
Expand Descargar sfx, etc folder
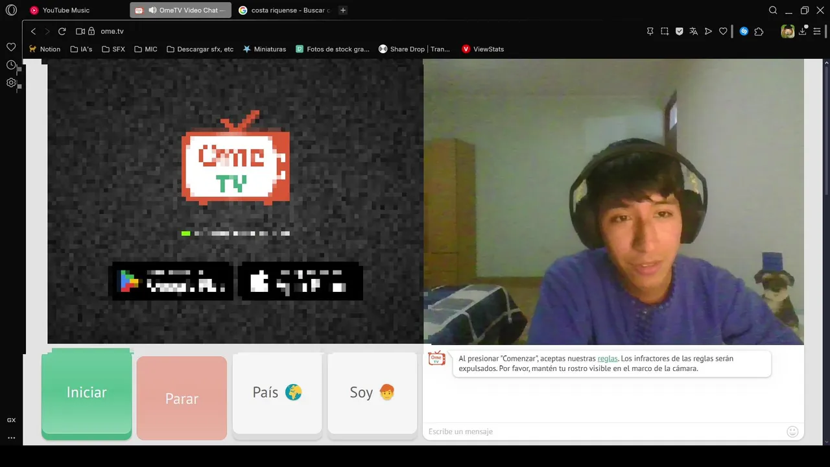pos(200,49)
